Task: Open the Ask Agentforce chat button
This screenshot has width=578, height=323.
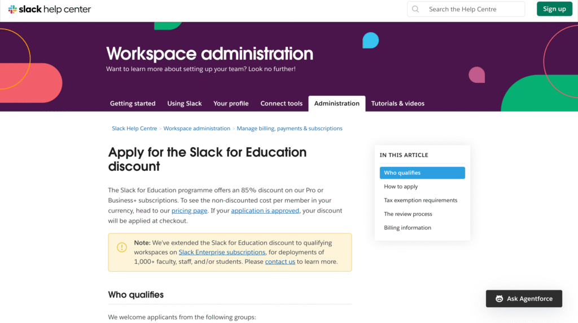Action: pos(524,299)
